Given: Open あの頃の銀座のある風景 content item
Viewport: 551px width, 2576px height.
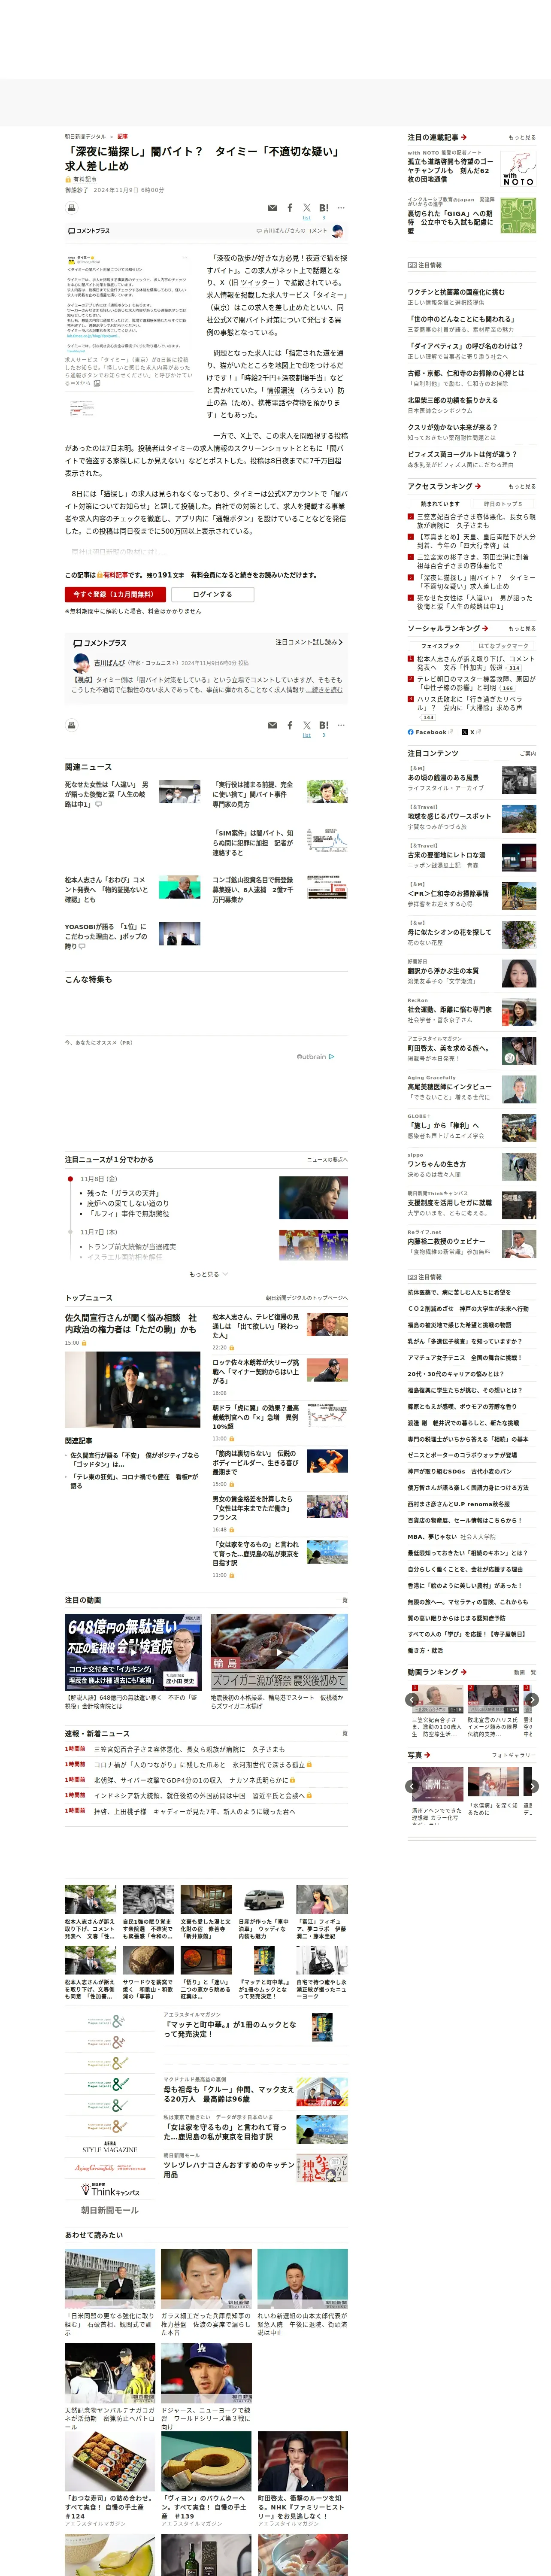Looking at the screenshot, I should pos(443,777).
